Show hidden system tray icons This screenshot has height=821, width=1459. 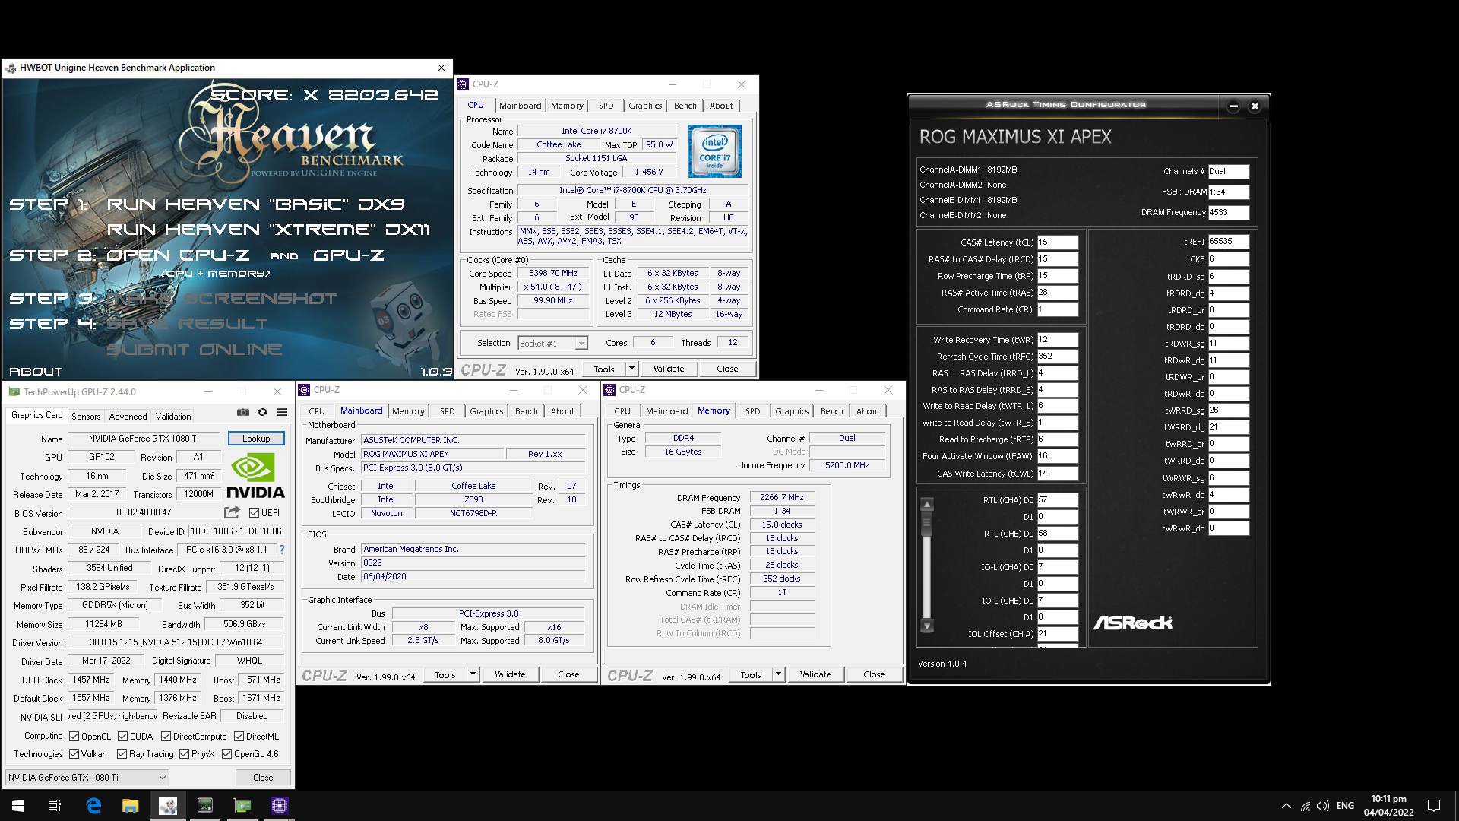[x=1286, y=806]
